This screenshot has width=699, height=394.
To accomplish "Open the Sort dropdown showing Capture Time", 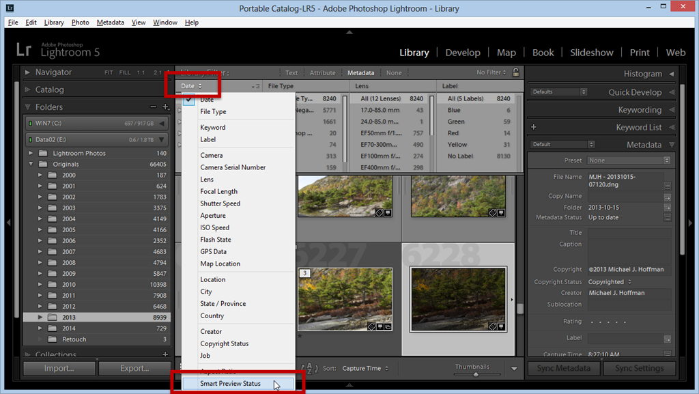I will [x=365, y=368].
